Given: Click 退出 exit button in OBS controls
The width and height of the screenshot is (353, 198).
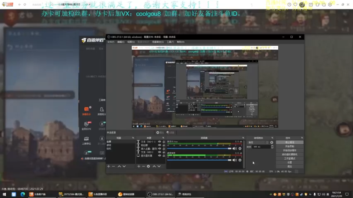Looking at the screenshot, I should click(289, 167).
